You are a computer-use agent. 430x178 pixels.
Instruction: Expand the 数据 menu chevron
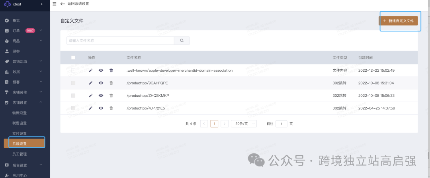pyautogui.click(x=41, y=72)
